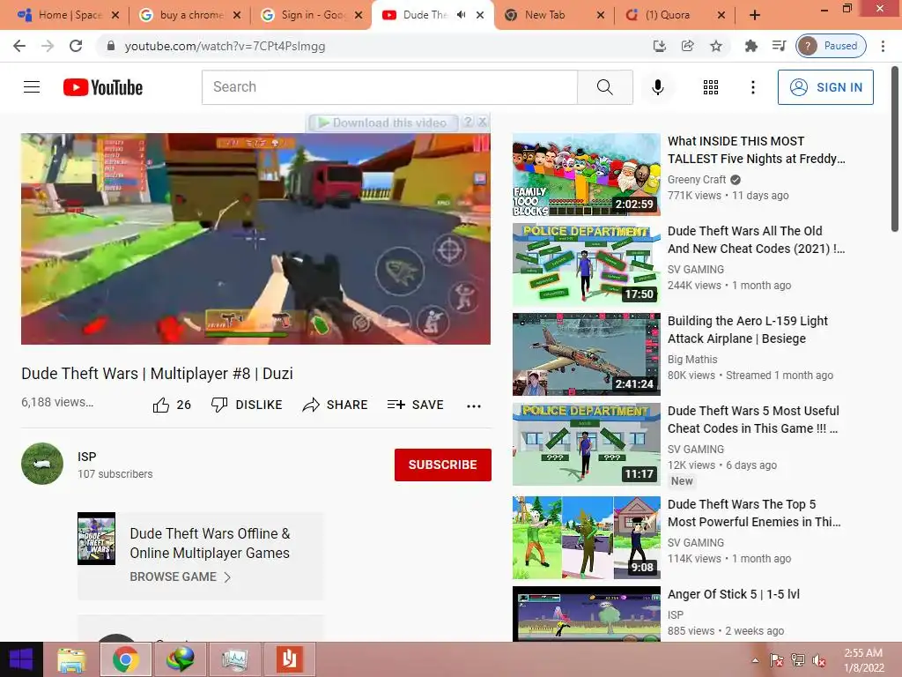Screen dimensions: 902x677
Task: Open Tallest Five Nights at Freddy's thumbnail
Action: (586, 175)
